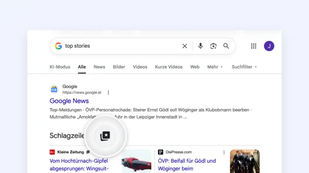This screenshot has width=309, height=173.
Task: Open the Vom Hochtürnach-Gipfel abgesprungen headline
Action: point(79,165)
